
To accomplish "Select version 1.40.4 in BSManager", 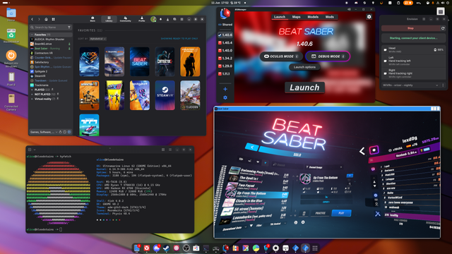I will tap(225, 42).
